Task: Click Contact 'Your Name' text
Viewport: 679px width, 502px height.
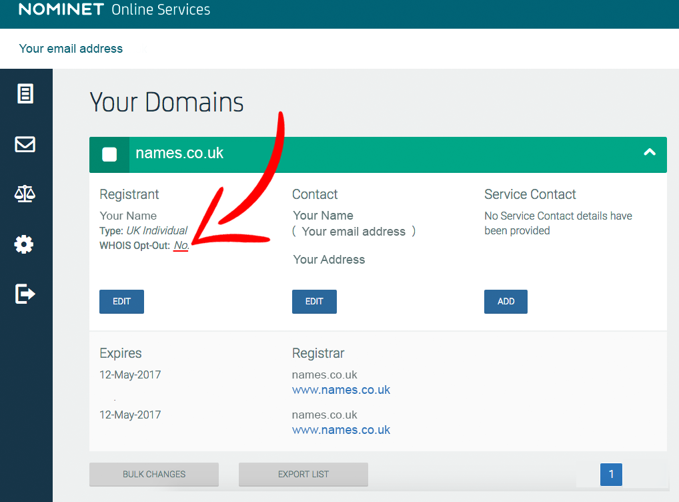Action: tap(323, 216)
